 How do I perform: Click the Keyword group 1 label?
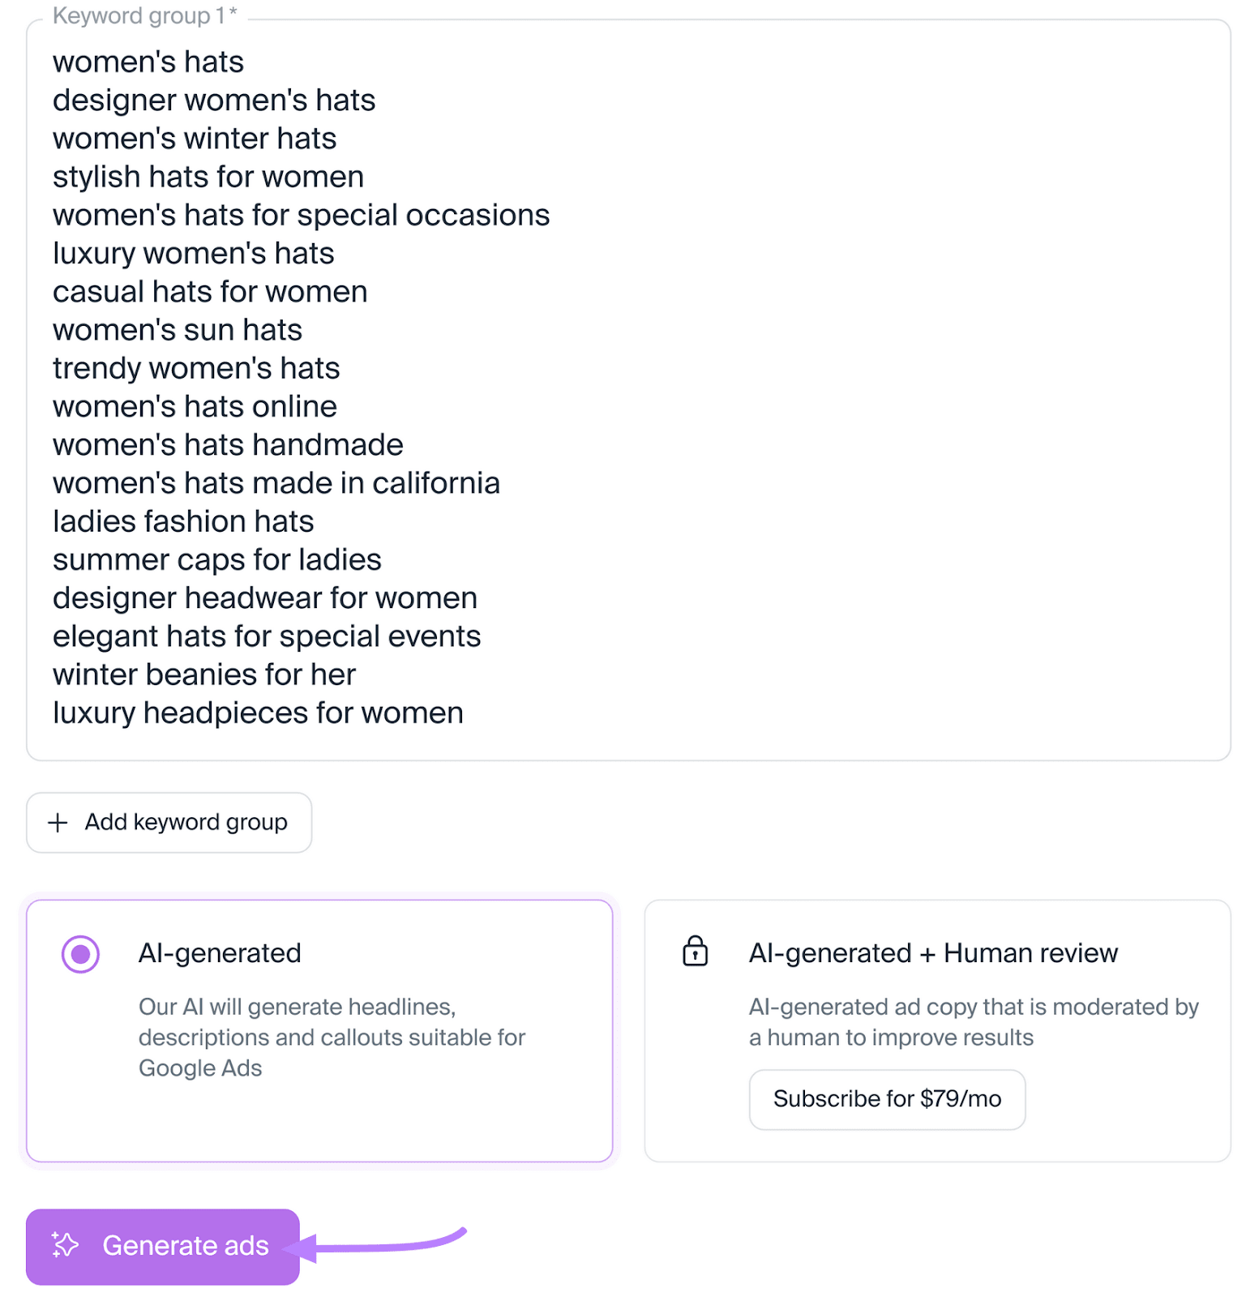coord(143,15)
